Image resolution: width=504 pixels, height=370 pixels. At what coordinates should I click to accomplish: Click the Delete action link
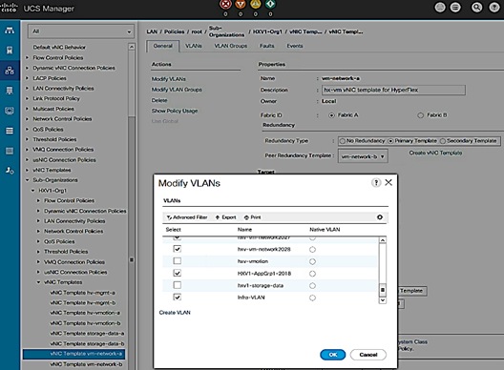click(x=159, y=100)
